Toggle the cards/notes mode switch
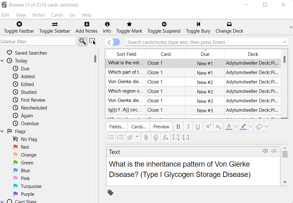 [113, 42]
